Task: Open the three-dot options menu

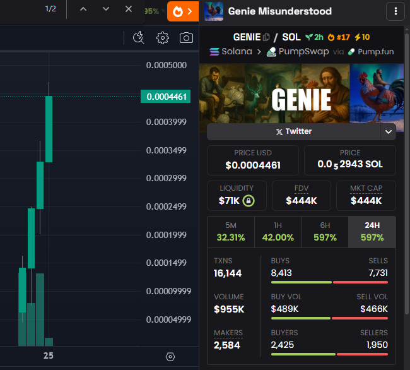Action: click(395, 11)
